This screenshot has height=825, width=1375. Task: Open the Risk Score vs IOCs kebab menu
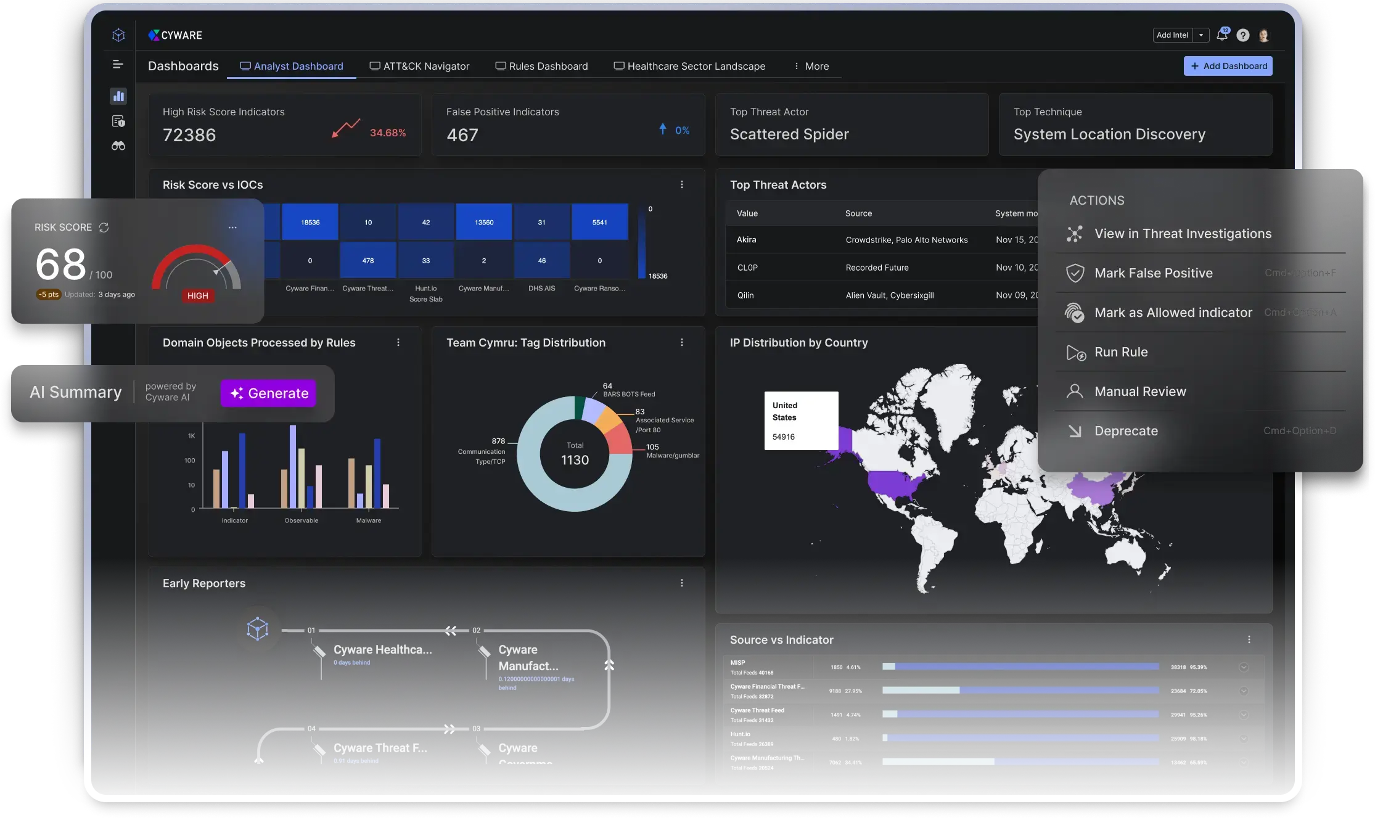click(682, 184)
